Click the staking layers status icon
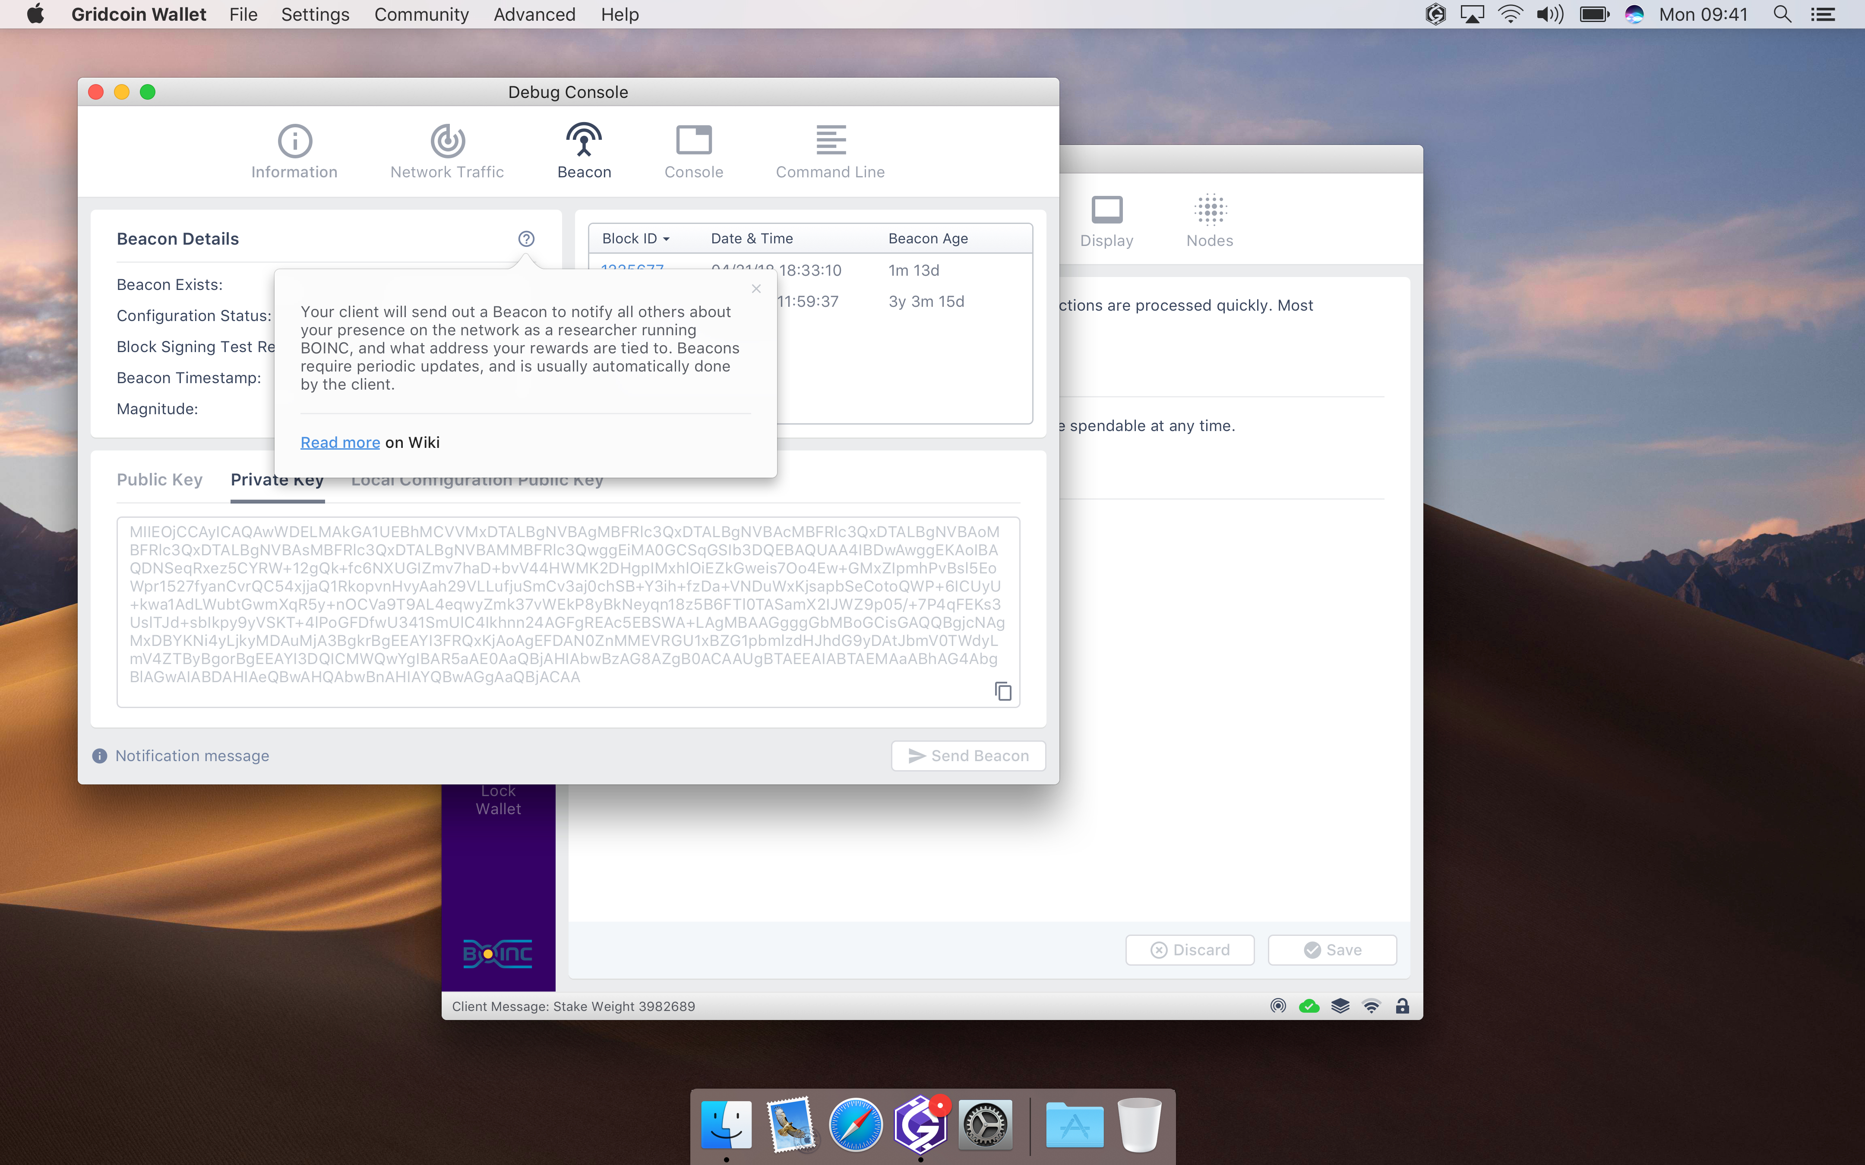 (x=1340, y=1005)
